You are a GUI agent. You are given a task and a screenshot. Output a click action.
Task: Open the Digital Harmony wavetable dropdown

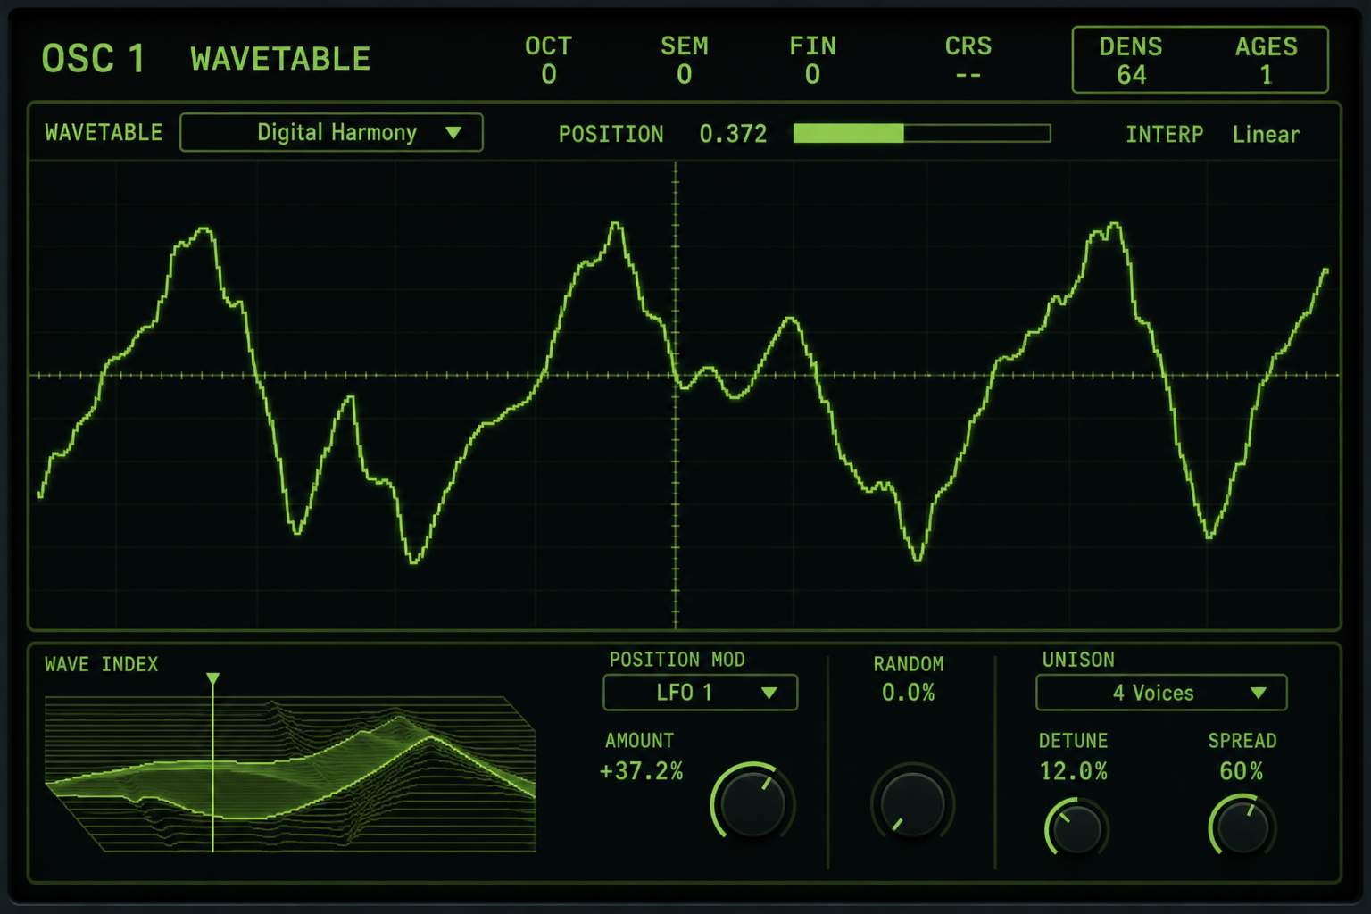331,132
